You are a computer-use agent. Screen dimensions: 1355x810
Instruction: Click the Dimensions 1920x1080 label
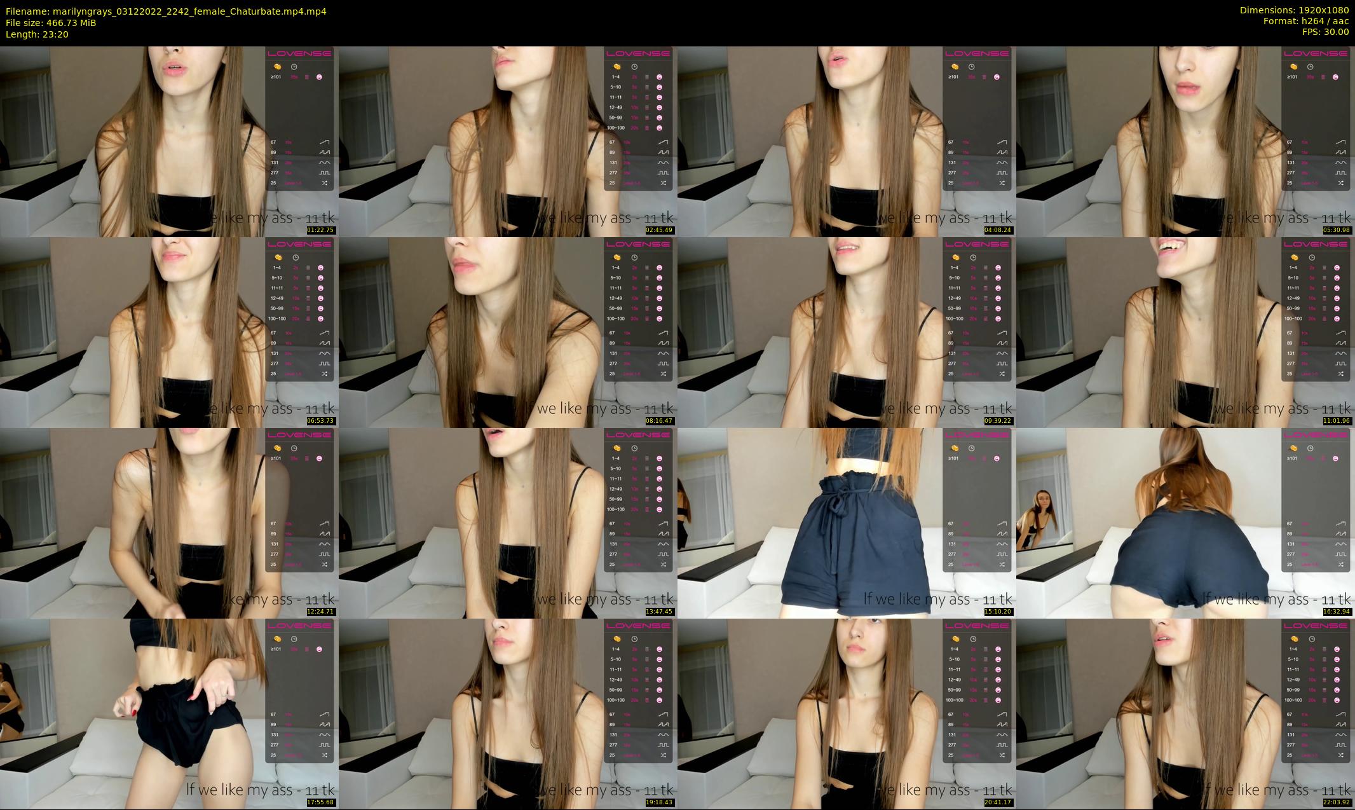(1294, 10)
